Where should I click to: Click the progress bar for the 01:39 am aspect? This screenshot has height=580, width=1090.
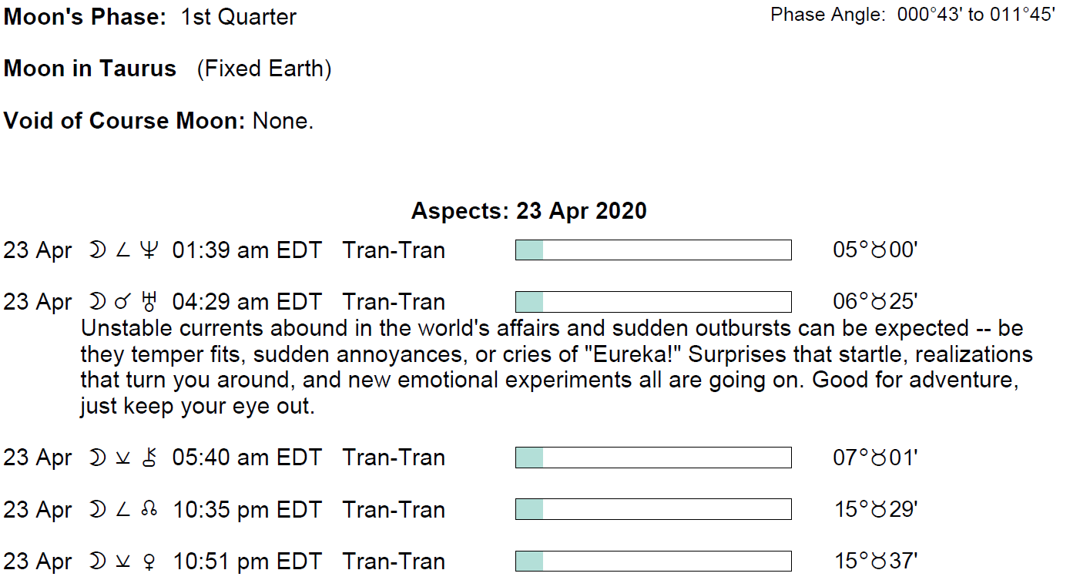(x=653, y=250)
